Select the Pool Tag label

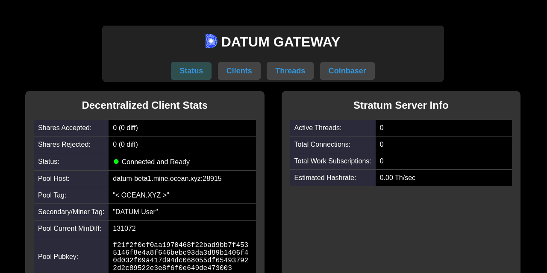[52, 195]
